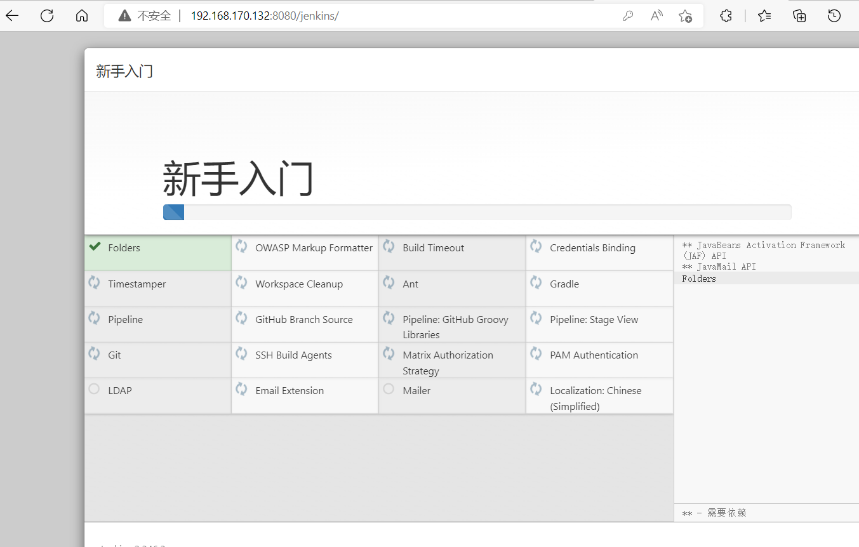Select the LDAP plugin label
Image resolution: width=859 pixels, height=547 pixels.
120,391
